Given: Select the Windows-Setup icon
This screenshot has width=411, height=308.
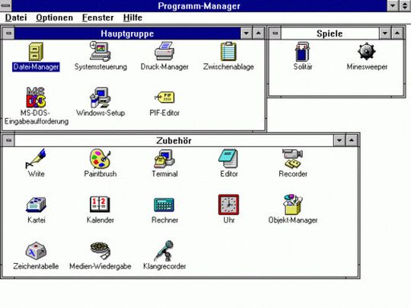Looking at the screenshot, I should tap(100, 97).
